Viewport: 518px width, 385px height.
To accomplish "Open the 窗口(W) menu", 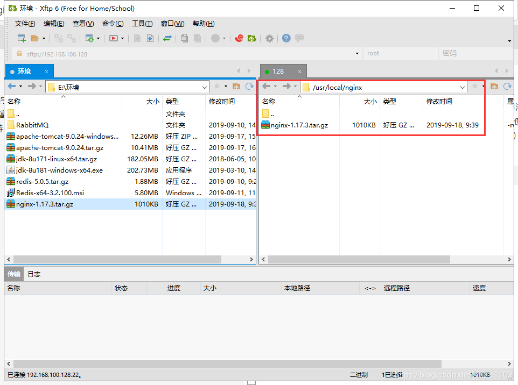I will pos(172,24).
